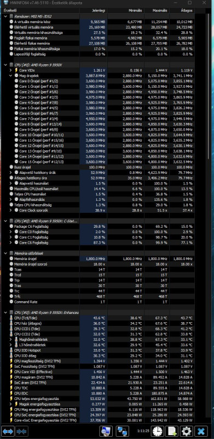The image size is (214, 439).
Task: Expand the Core Clock szorzók row
Action: pyautogui.click(x=10, y=210)
